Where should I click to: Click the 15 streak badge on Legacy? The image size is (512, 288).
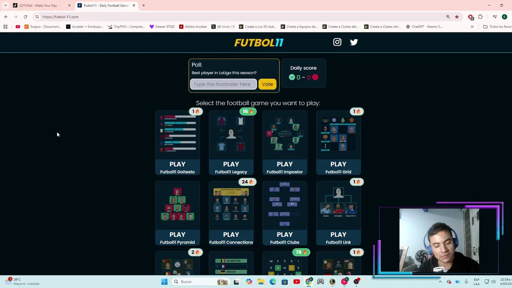coord(248,111)
